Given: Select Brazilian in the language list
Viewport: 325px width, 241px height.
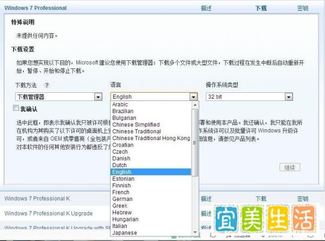Looking at the screenshot, I should pos(151,111).
